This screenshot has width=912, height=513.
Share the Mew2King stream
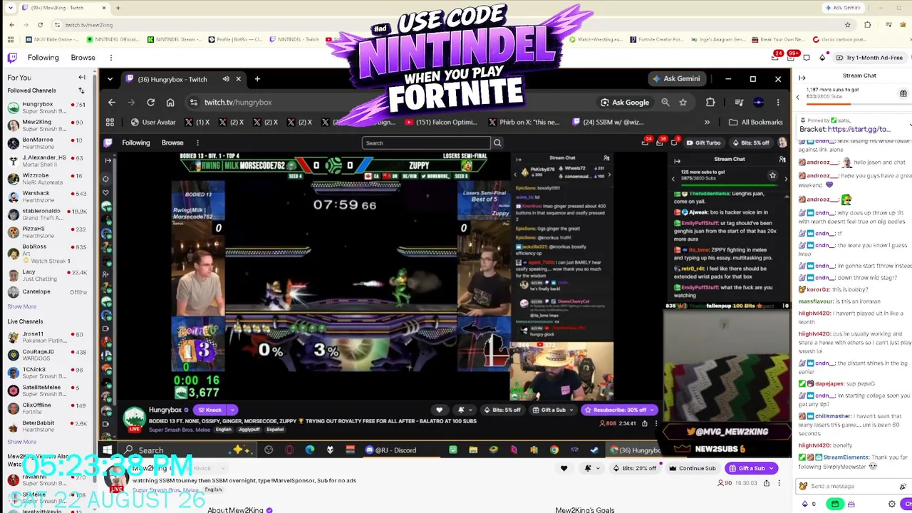click(x=766, y=483)
